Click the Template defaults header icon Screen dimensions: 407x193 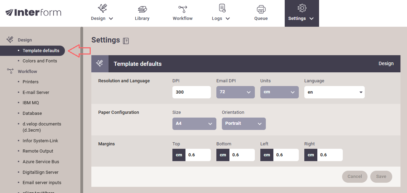tap(100, 63)
